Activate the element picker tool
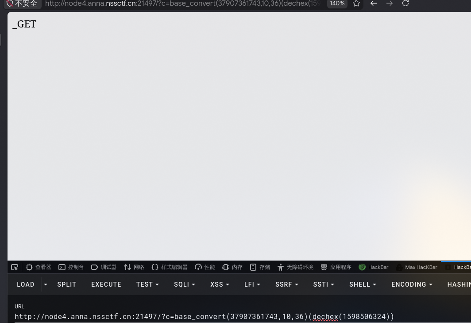This screenshot has height=323, width=471. click(15, 267)
